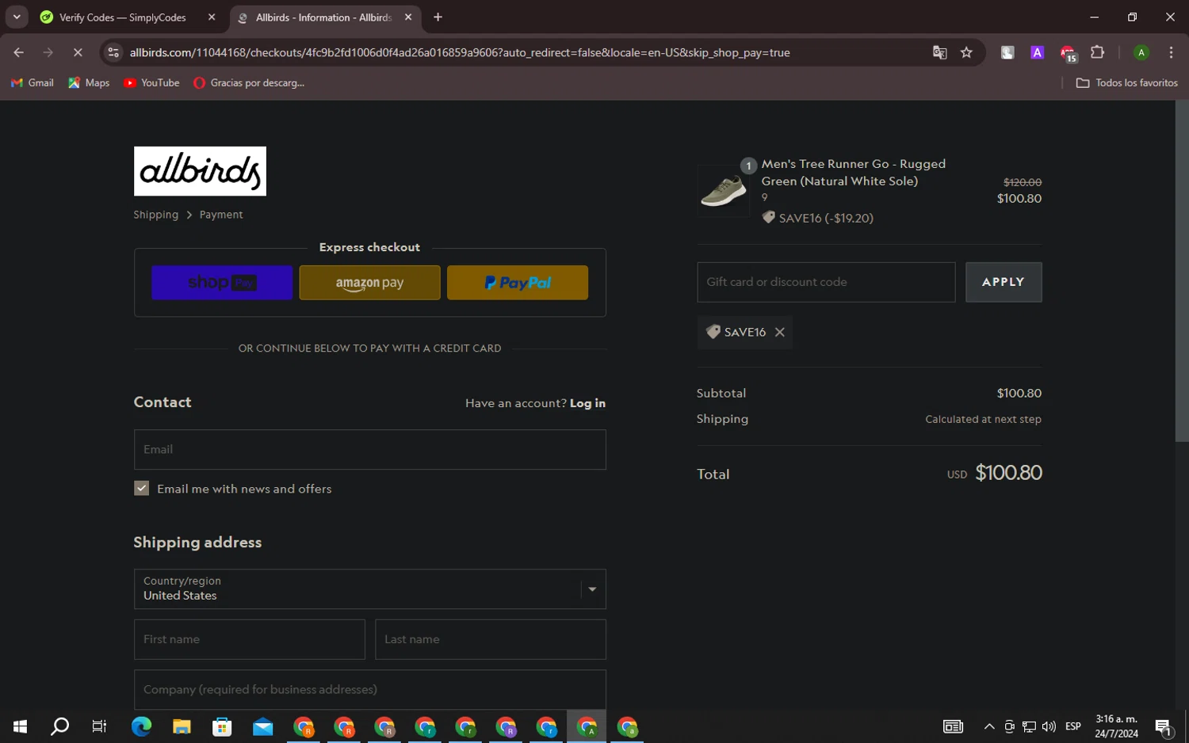The image size is (1189, 743).
Task: Click the translate page icon
Action: 939,52
